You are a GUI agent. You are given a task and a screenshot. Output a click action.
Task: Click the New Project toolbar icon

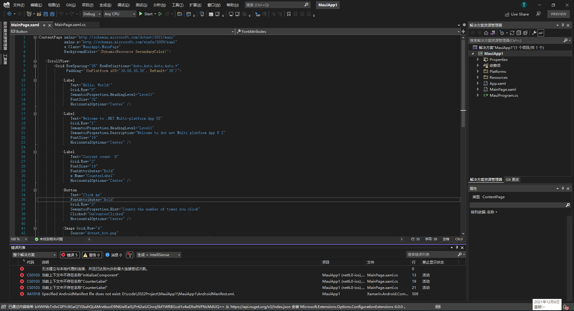pos(29,14)
